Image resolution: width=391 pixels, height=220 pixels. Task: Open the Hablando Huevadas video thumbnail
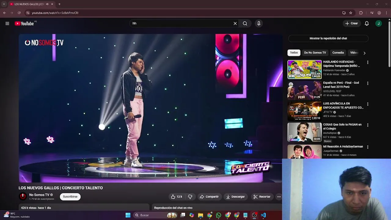coord(305,69)
